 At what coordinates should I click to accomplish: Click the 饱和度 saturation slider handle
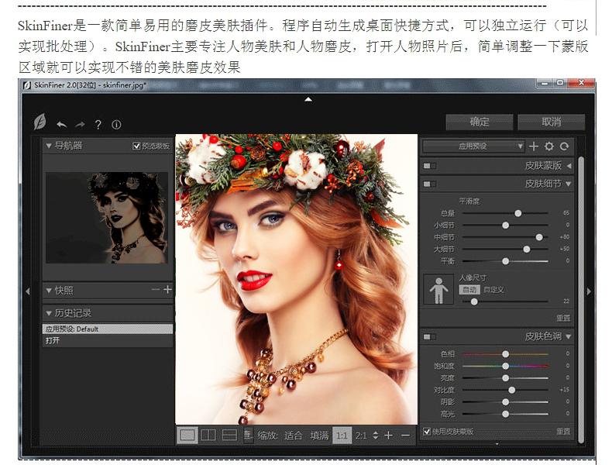click(505, 366)
